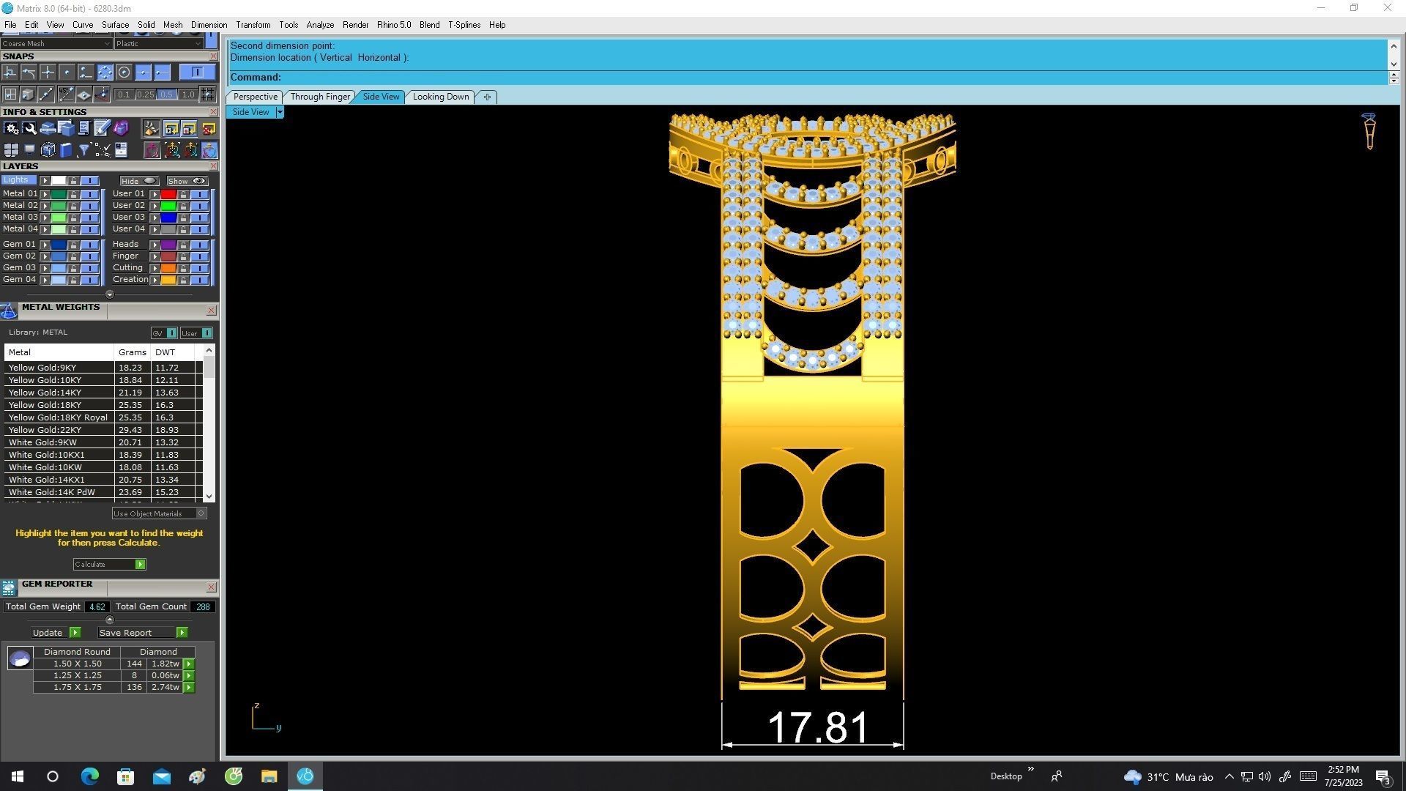
Task: Click the funnel selection filter icon
Action: tap(83, 150)
